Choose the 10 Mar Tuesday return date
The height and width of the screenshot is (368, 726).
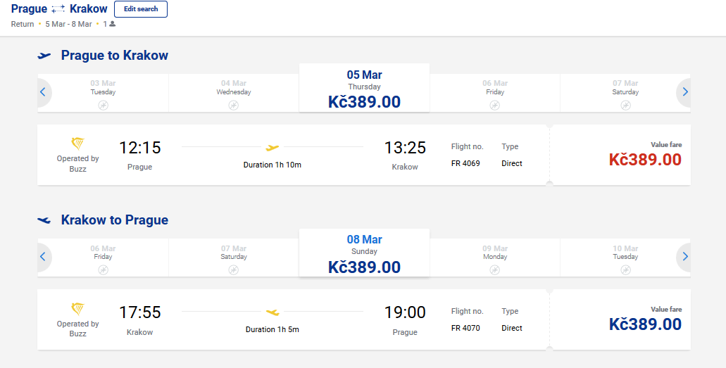[625, 258]
